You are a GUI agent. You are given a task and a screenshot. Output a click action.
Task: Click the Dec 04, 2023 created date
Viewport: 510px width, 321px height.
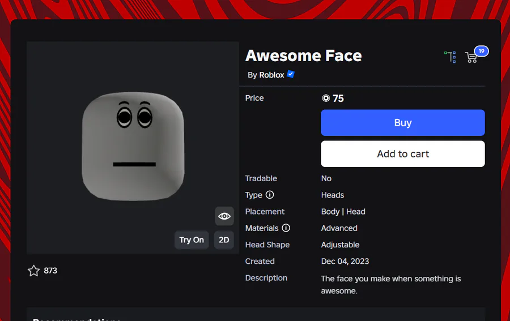[345, 261]
